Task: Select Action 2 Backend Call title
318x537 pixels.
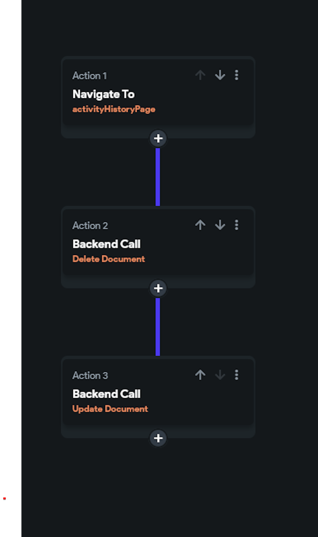Action: (x=107, y=244)
